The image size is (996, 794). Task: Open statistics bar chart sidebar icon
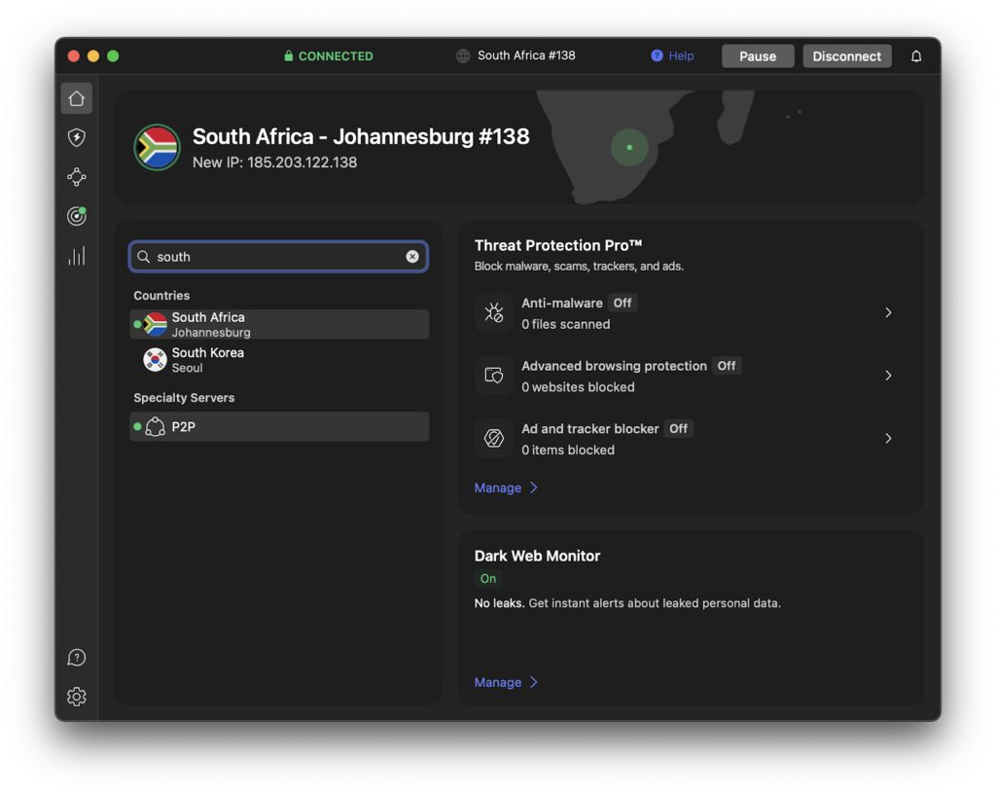click(x=76, y=256)
